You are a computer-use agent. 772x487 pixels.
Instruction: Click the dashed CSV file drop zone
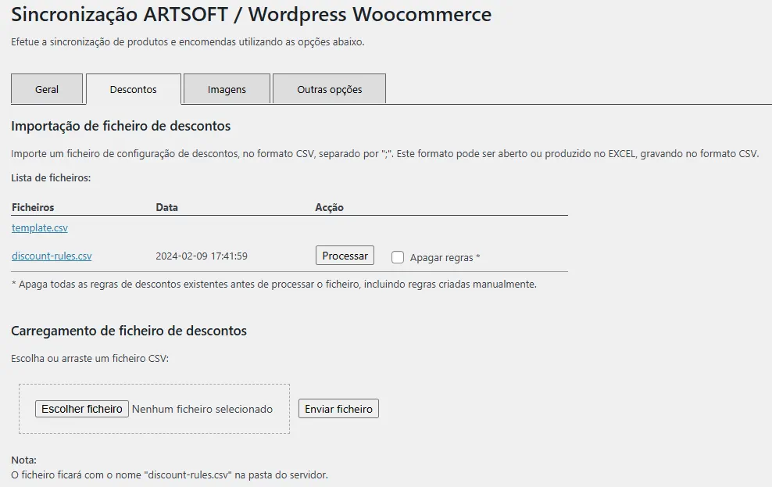[x=154, y=409]
